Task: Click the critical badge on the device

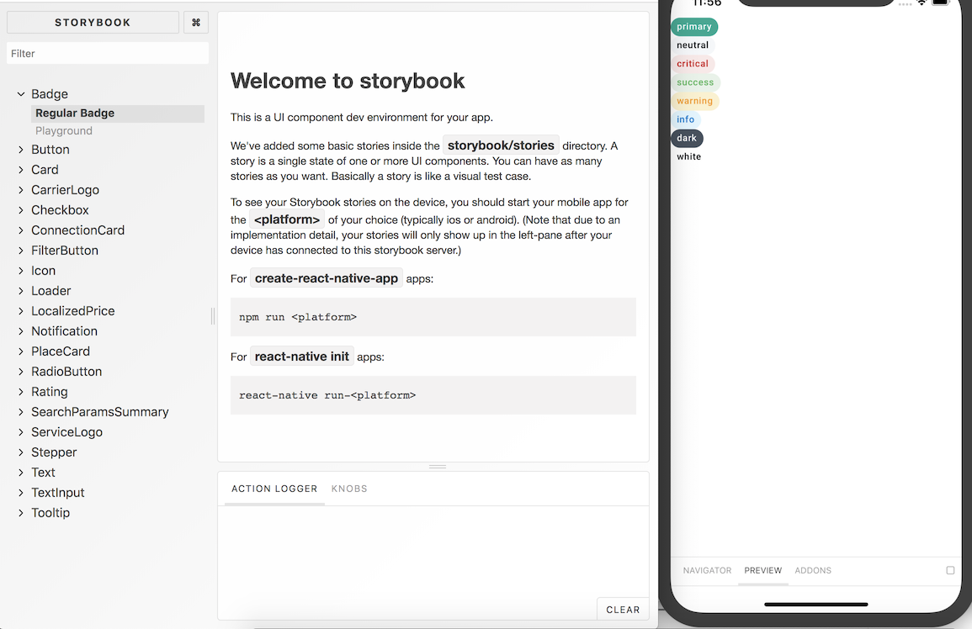Action: click(x=693, y=64)
